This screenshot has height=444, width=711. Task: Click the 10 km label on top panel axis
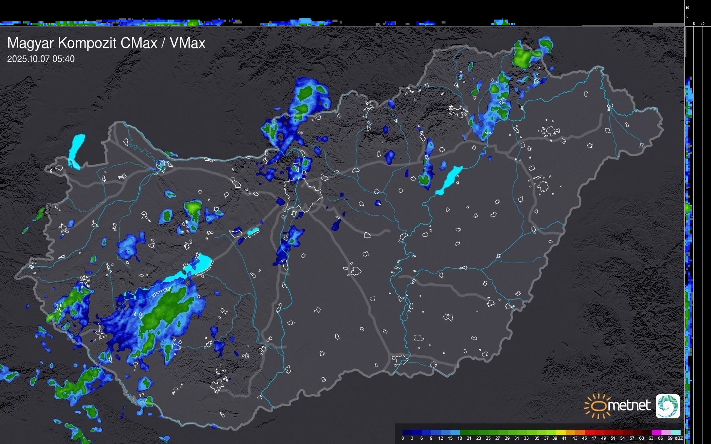pos(687,7)
